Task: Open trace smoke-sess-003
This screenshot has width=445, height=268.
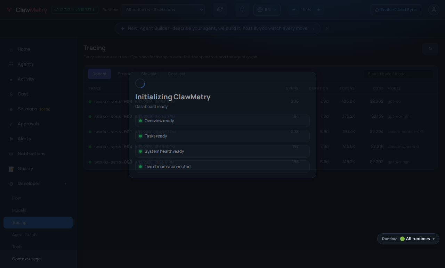Action: point(260,101)
